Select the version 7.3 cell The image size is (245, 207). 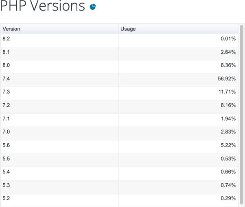[x=59, y=94]
